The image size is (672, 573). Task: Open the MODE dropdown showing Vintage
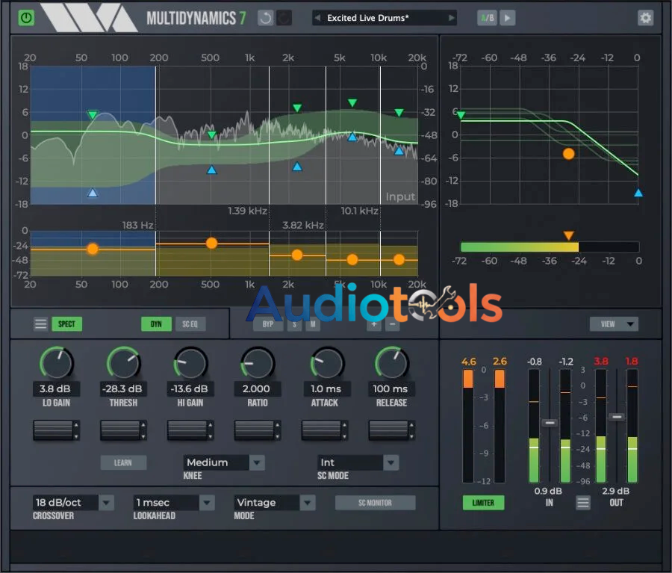point(273,502)
